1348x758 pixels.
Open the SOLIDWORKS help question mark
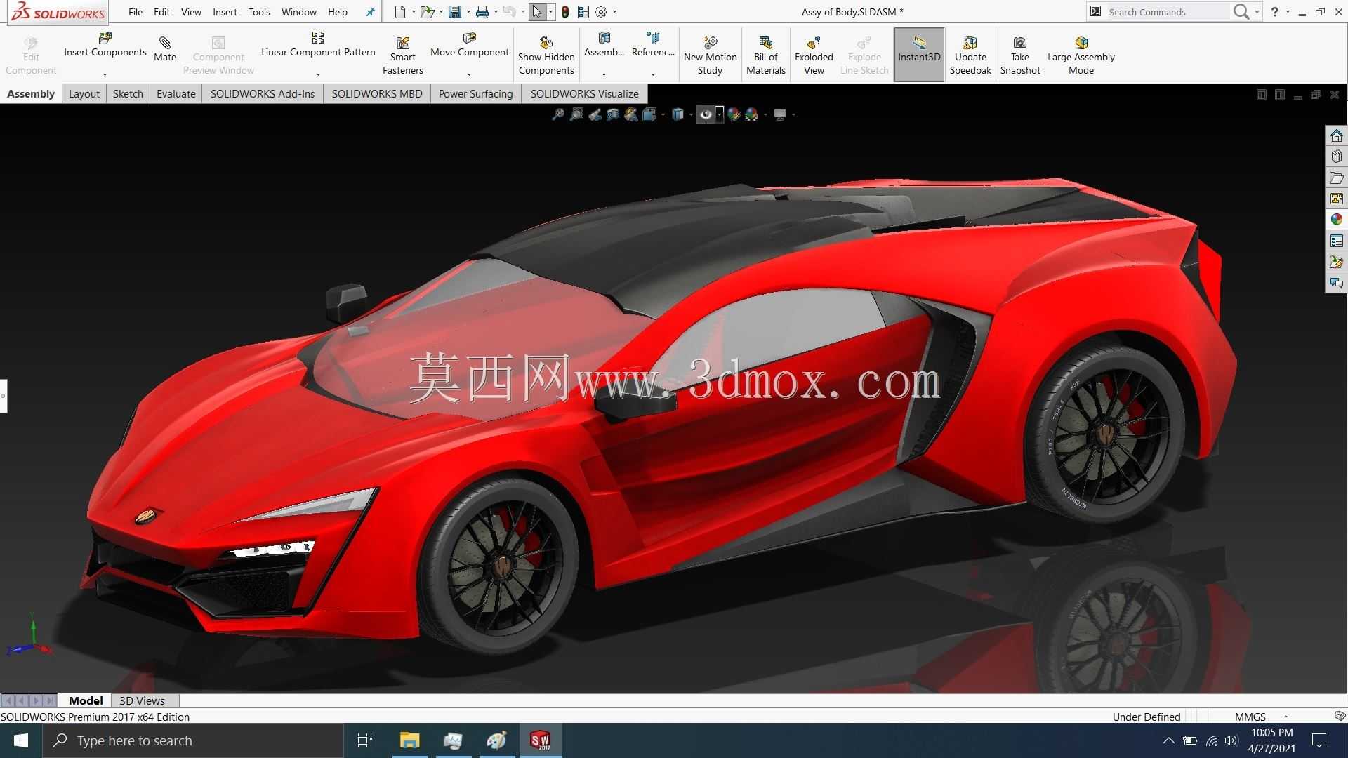[x=1274, y=12]
